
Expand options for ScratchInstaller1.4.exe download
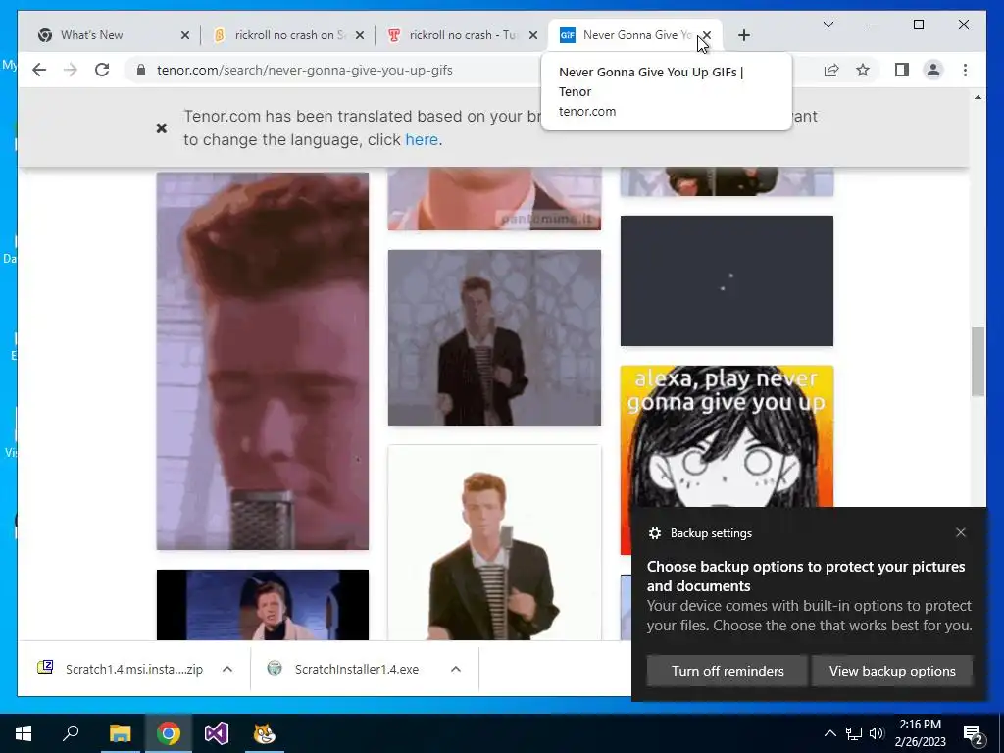coord(456,669)
